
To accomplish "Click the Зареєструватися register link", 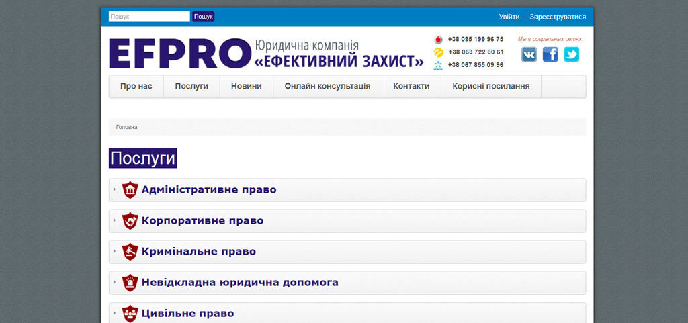I will 558,17.
